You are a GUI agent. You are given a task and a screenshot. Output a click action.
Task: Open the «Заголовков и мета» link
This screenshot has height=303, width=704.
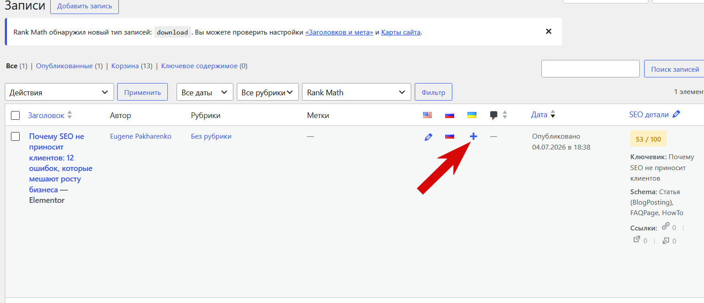click(x=339, y=32)
